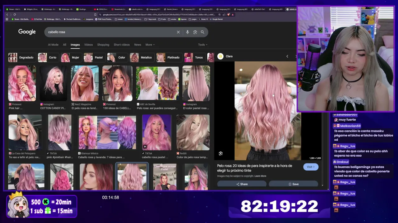
Task: Expand the More search options dropdown
Action: (x=150, y=45)
